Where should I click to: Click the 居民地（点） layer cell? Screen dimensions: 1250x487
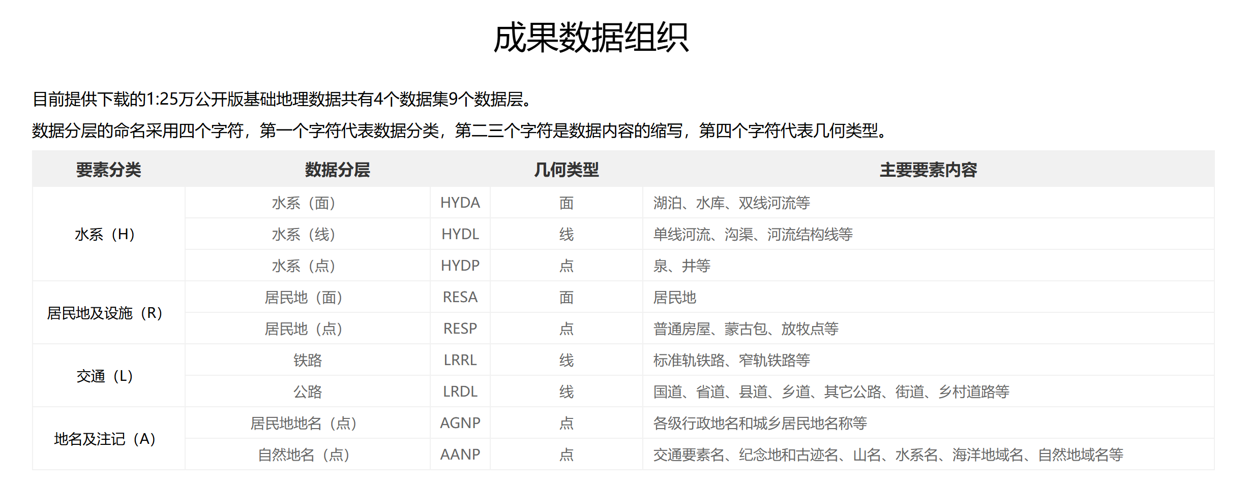[307, 329]
